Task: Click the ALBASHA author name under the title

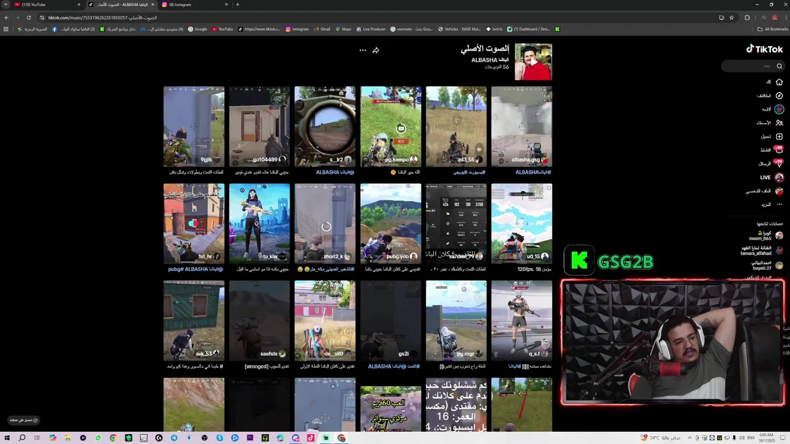Action: pos(490,60)
